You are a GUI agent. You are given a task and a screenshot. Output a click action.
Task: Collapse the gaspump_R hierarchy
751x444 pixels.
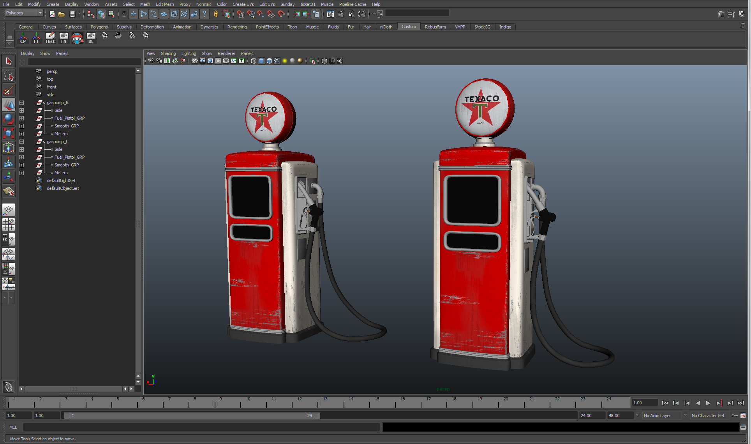point(22,103)
